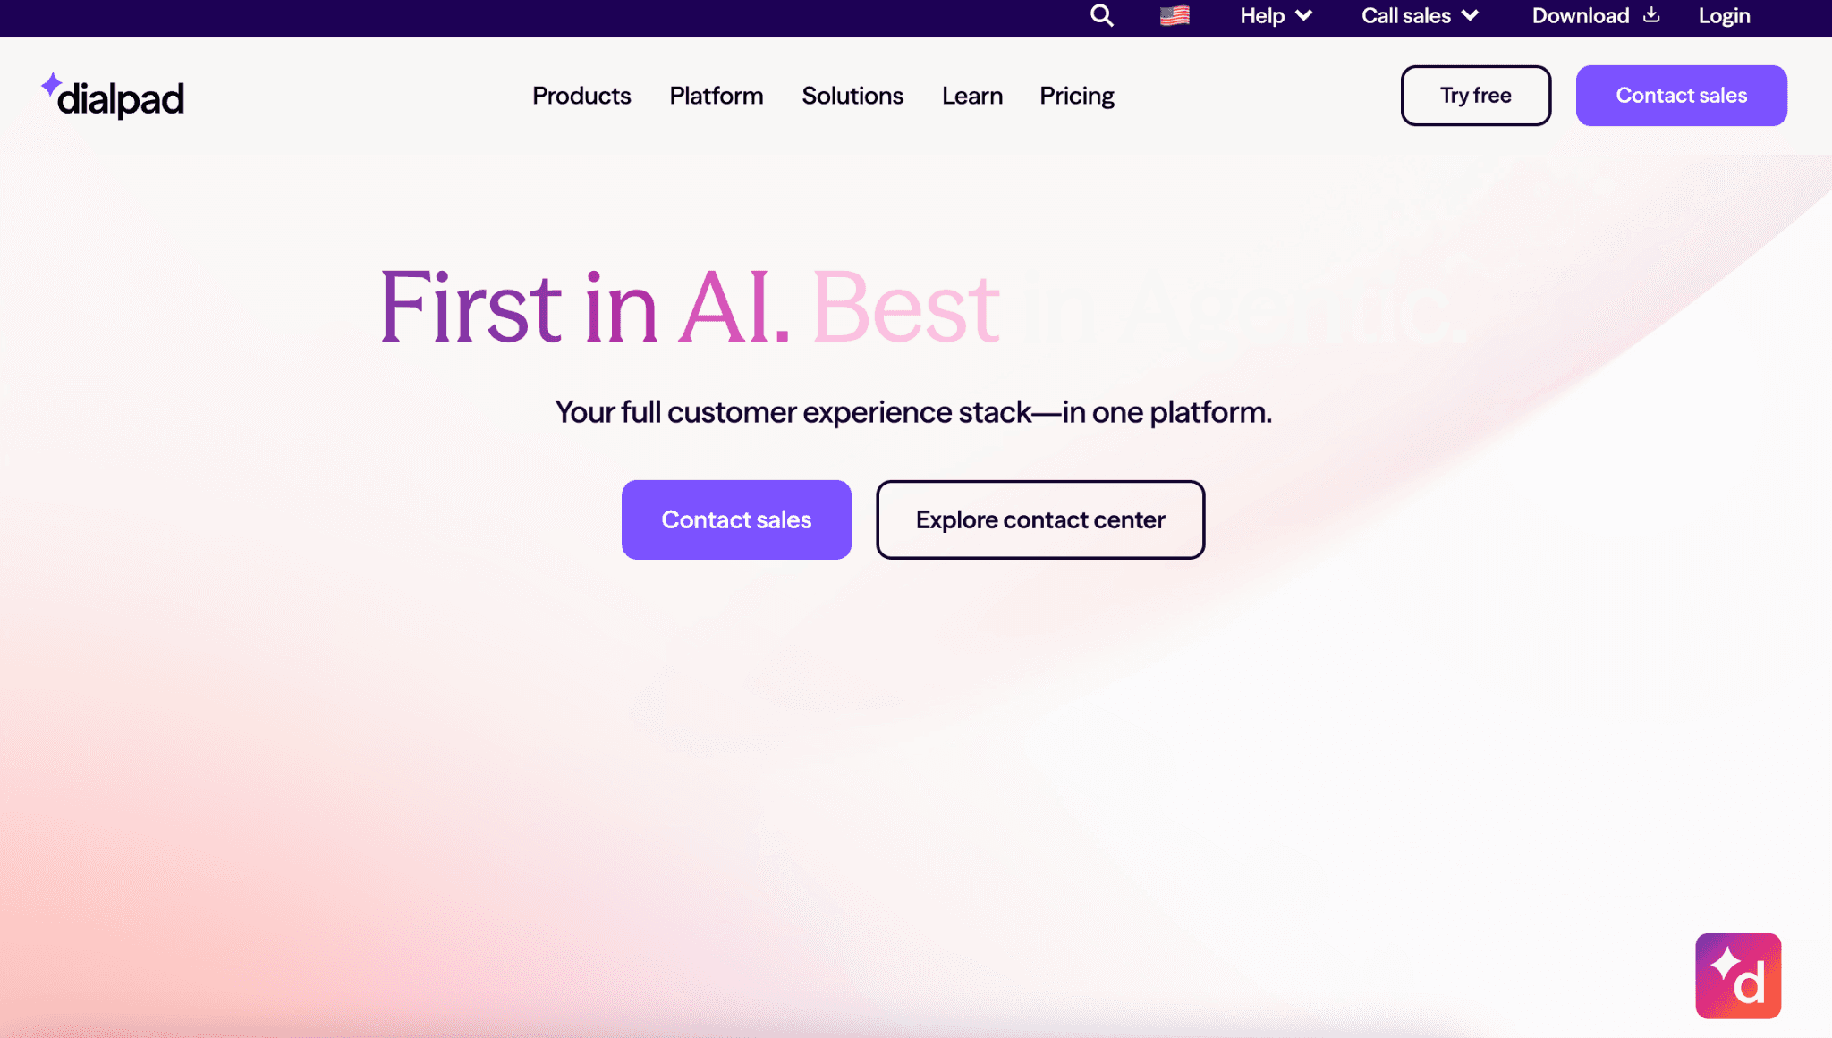Select Pricing in the navigation

(x=1076, y=96)
